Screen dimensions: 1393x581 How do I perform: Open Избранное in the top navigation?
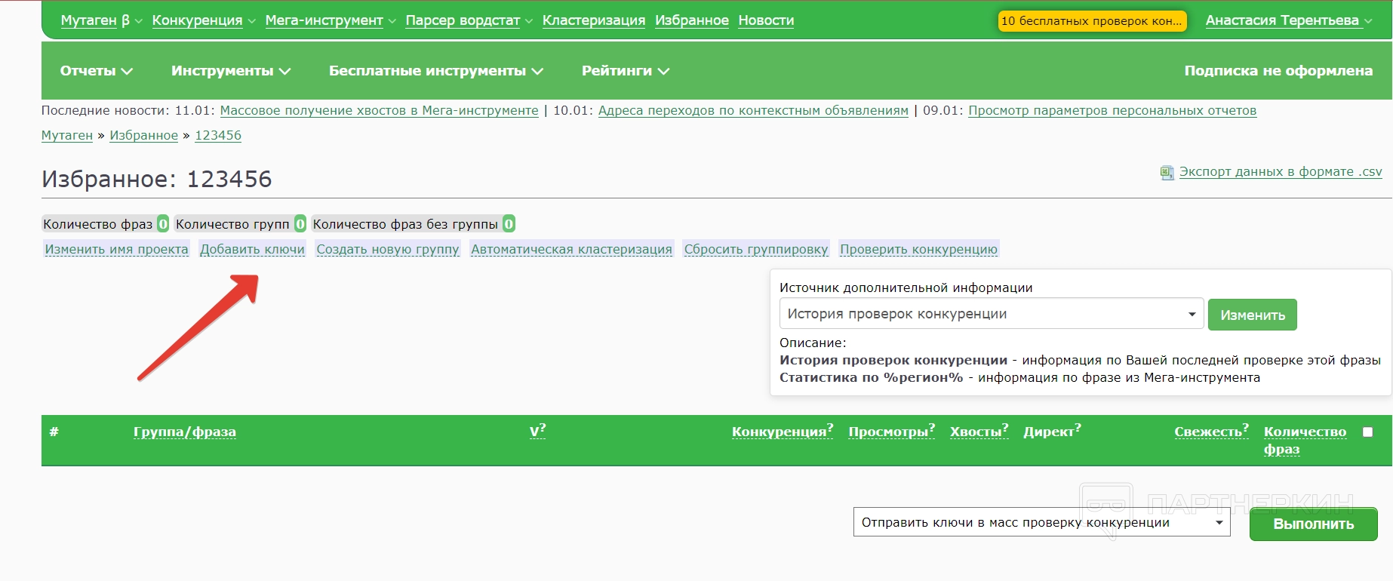tap(692, 20)
